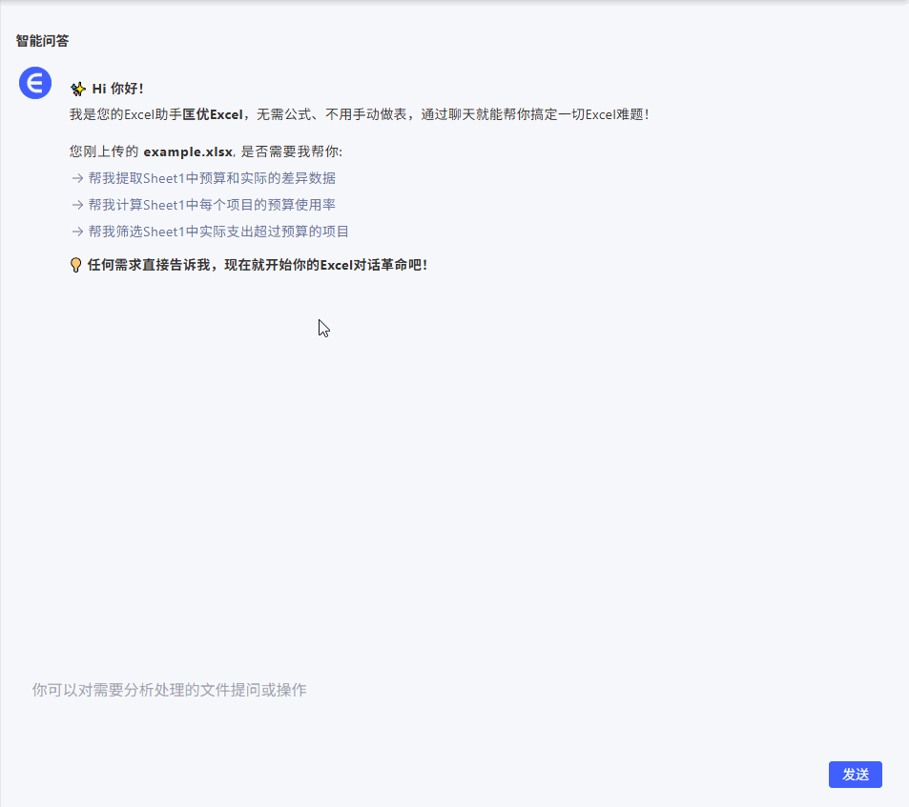Click the blue assistant avatar icon
Viewport: 909px width, 807px height.
point(35,83)
